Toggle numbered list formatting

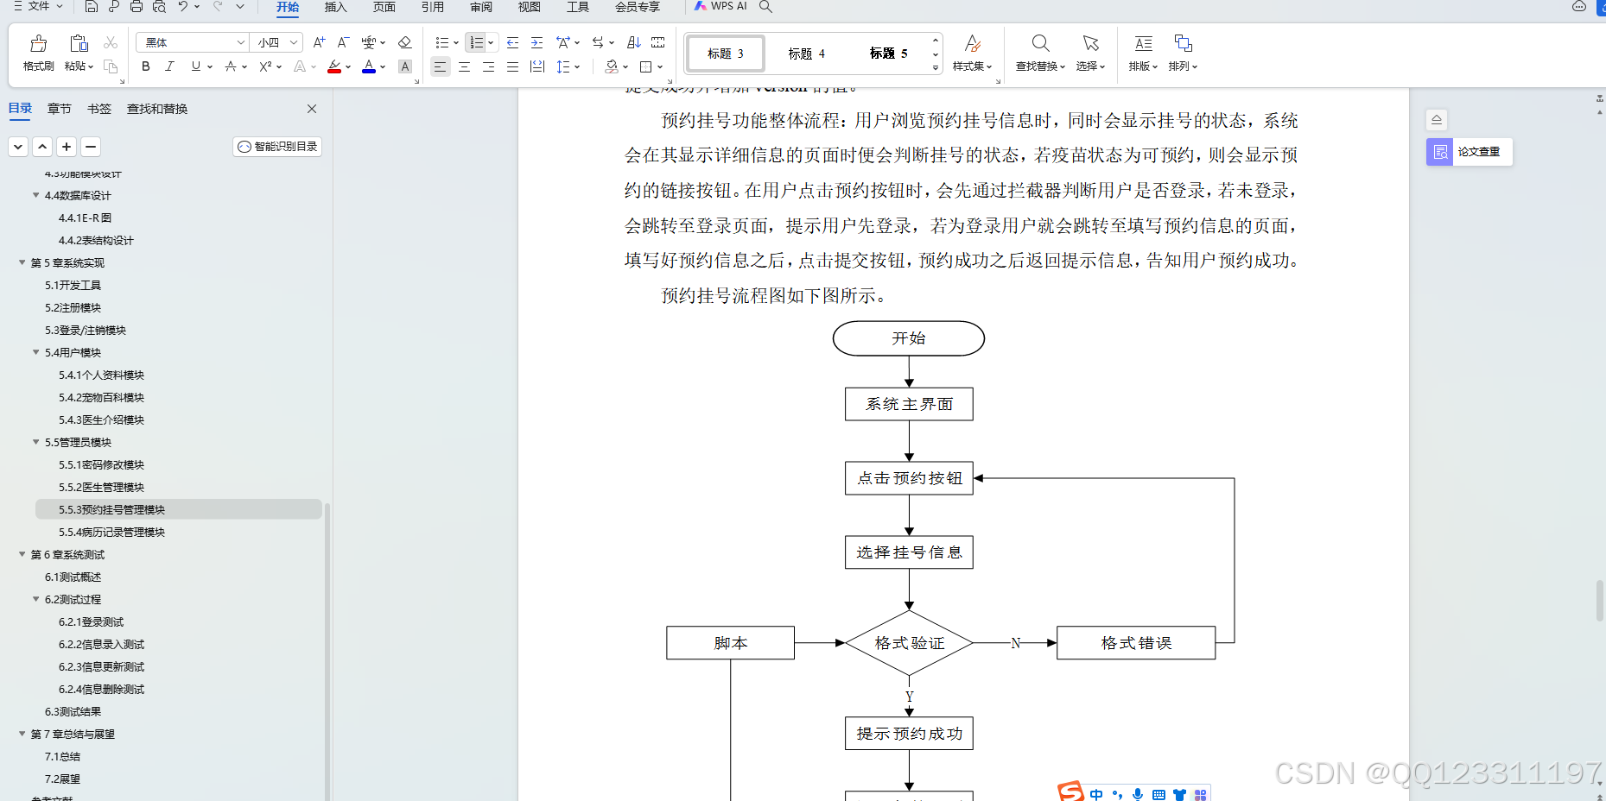pos(476,42)
